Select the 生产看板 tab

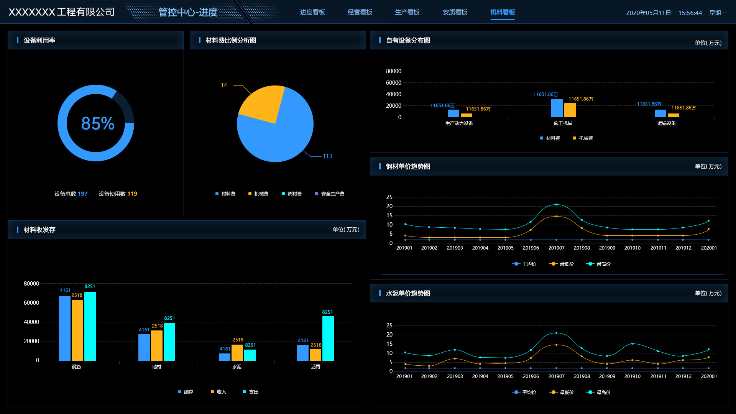coord(407,12)
